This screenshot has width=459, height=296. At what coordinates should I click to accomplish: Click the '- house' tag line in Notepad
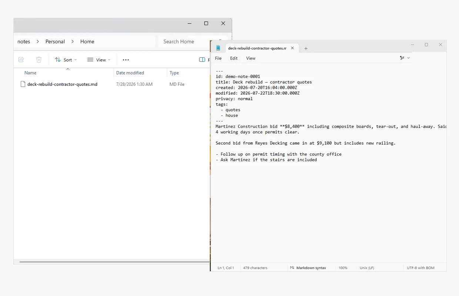click(x=229, y=115)
